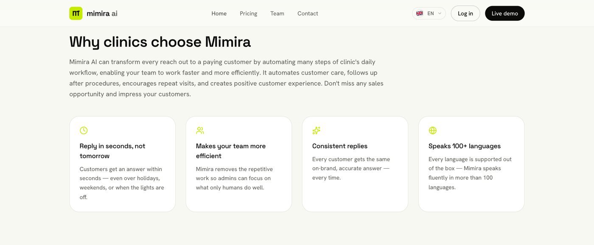This screenshot has width=594, height=245.
Task: Click the description about 100 languages supported
Action: 470,173
